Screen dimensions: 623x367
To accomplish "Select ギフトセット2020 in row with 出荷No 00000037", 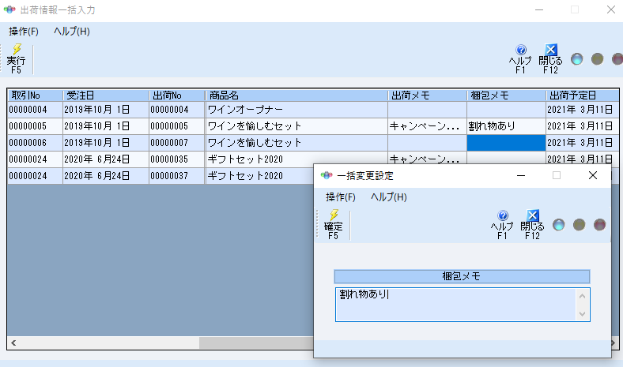I will (x=259, y=176).
